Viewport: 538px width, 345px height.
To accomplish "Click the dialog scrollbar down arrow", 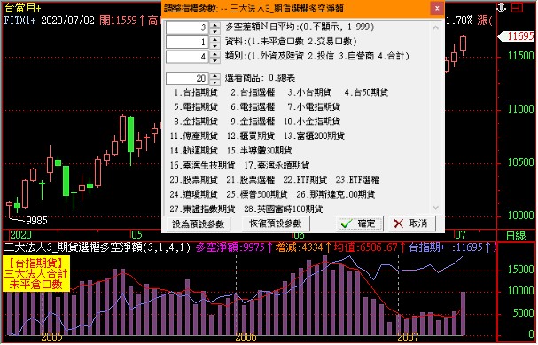I will (436, 208).
